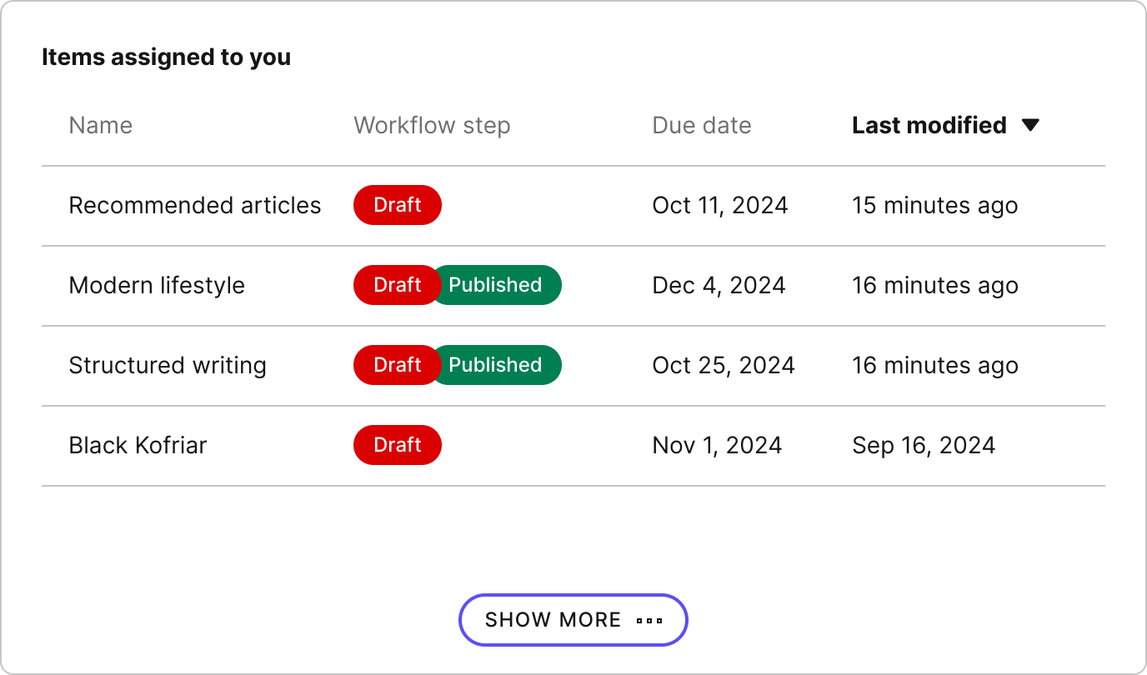Open the Recommended articles item

click(194, 206)
